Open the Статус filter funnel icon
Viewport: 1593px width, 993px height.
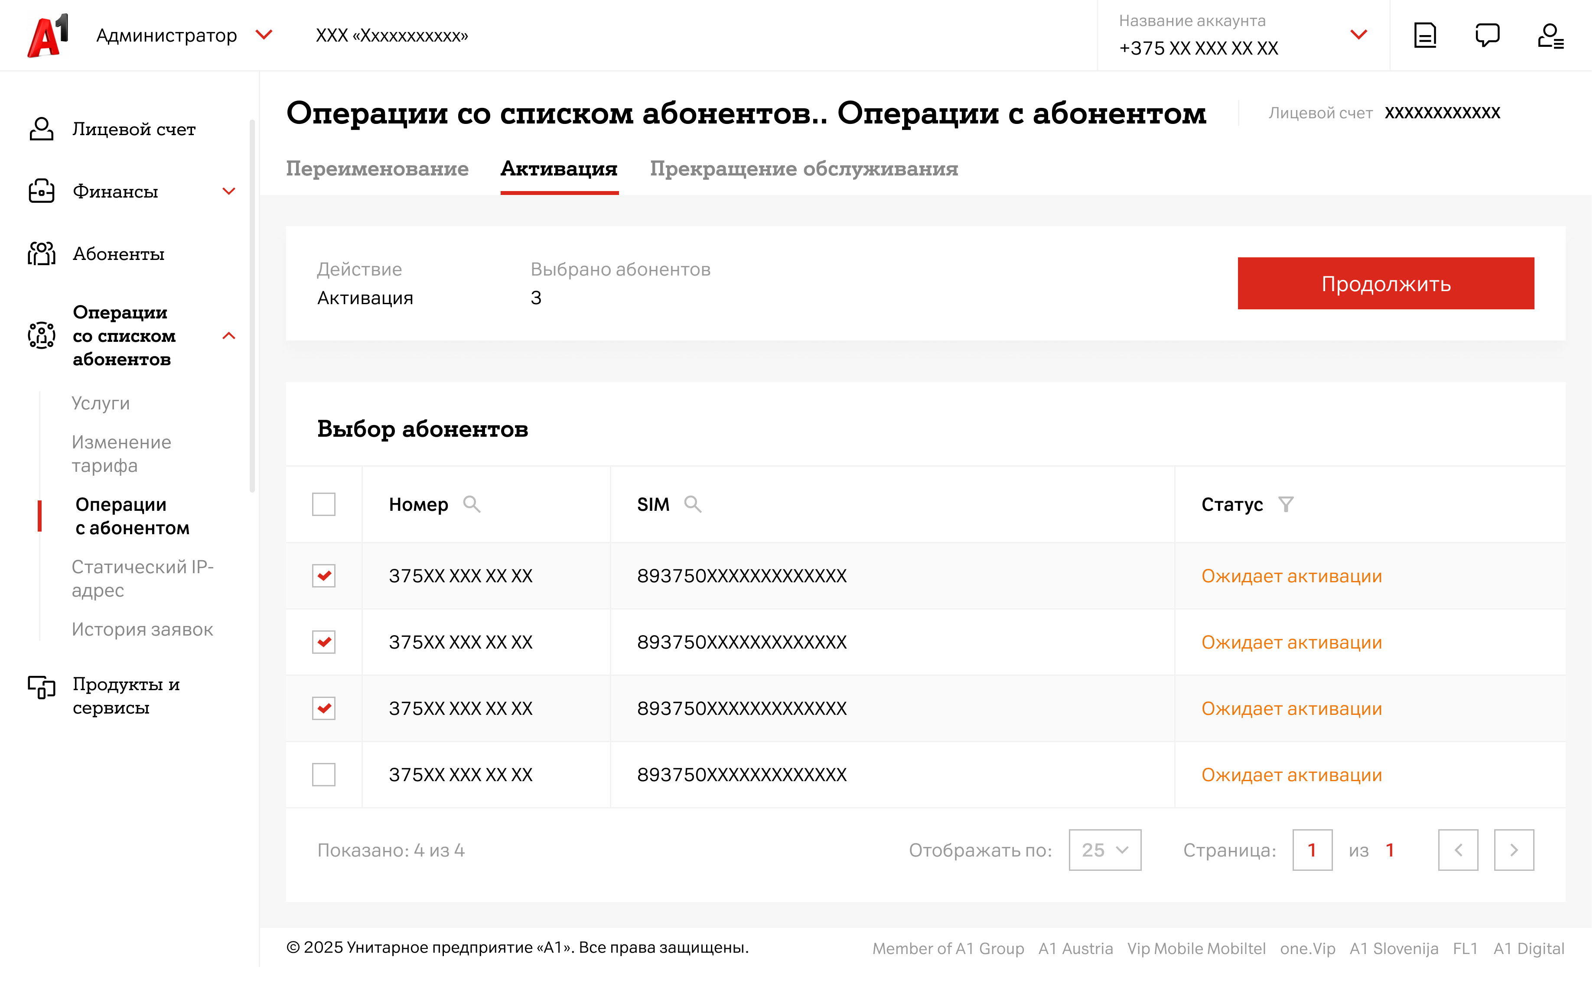pos(1286,504)
